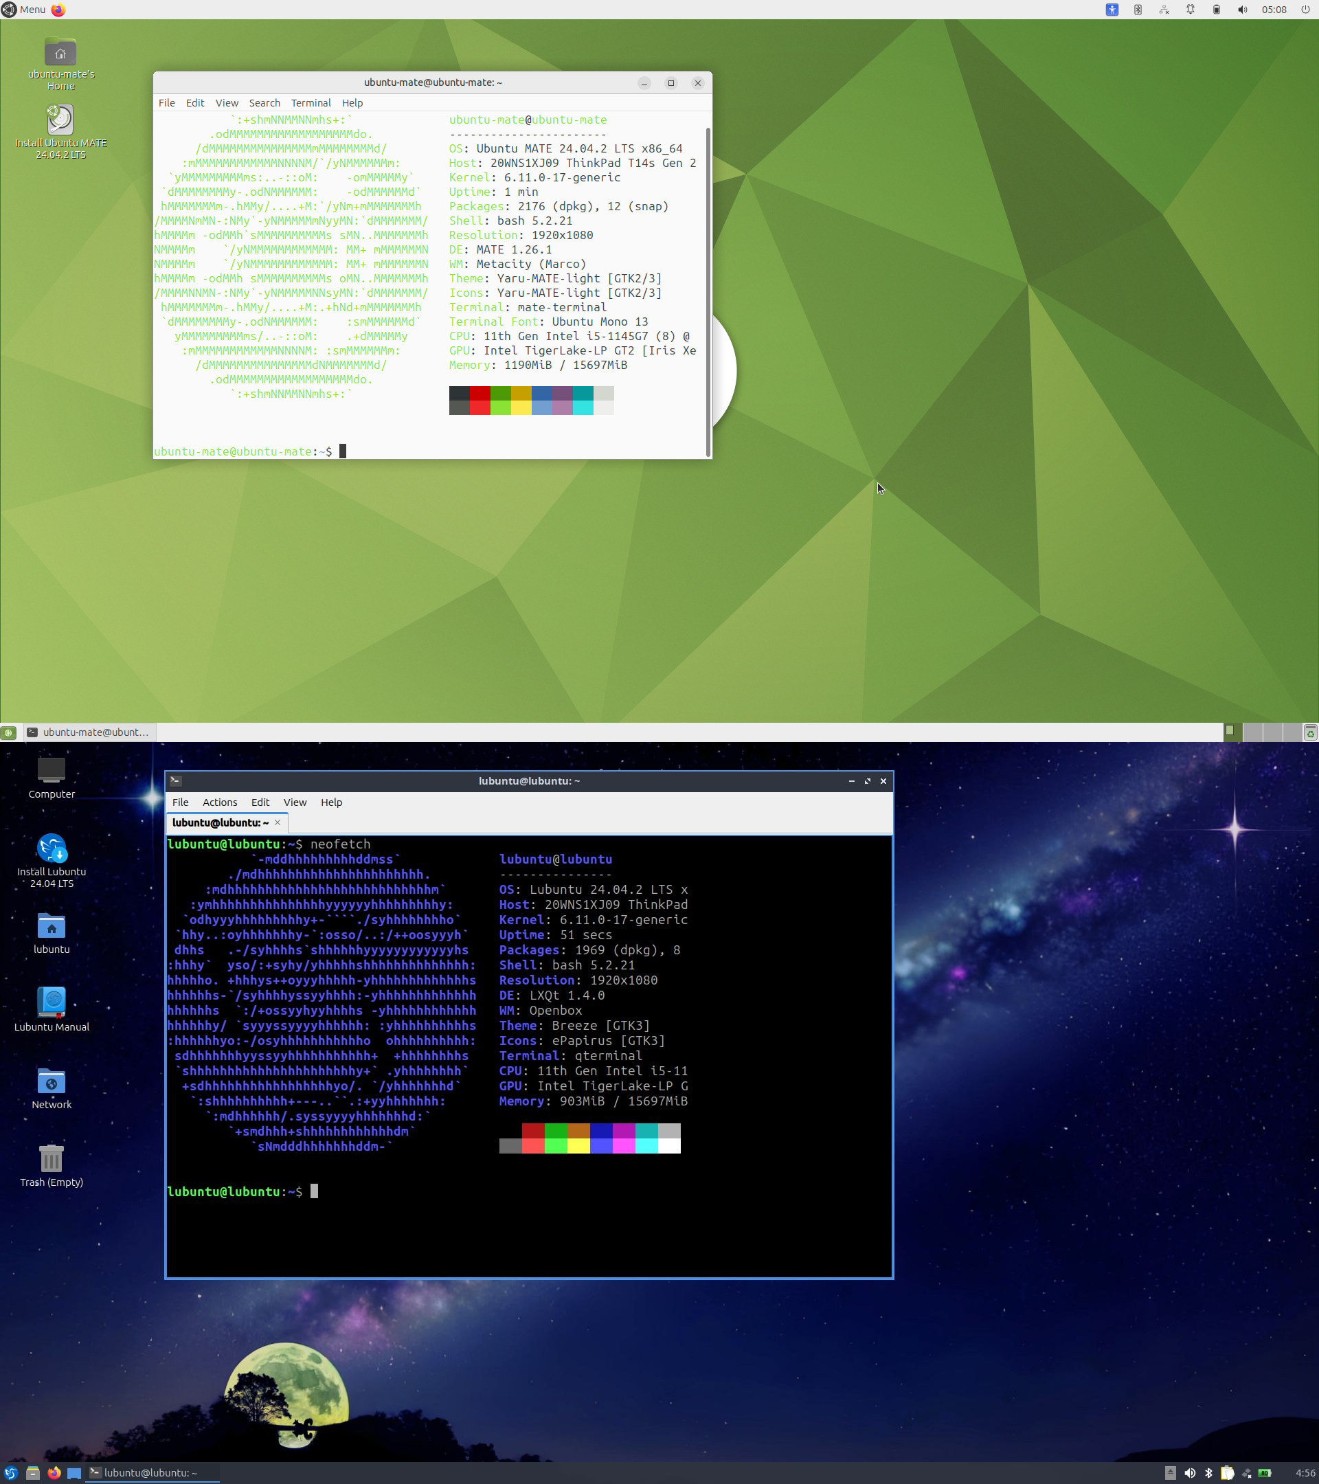Click "Kernel: 6.11.0-17-generic" in MATE terminal

tap(535, 178)
